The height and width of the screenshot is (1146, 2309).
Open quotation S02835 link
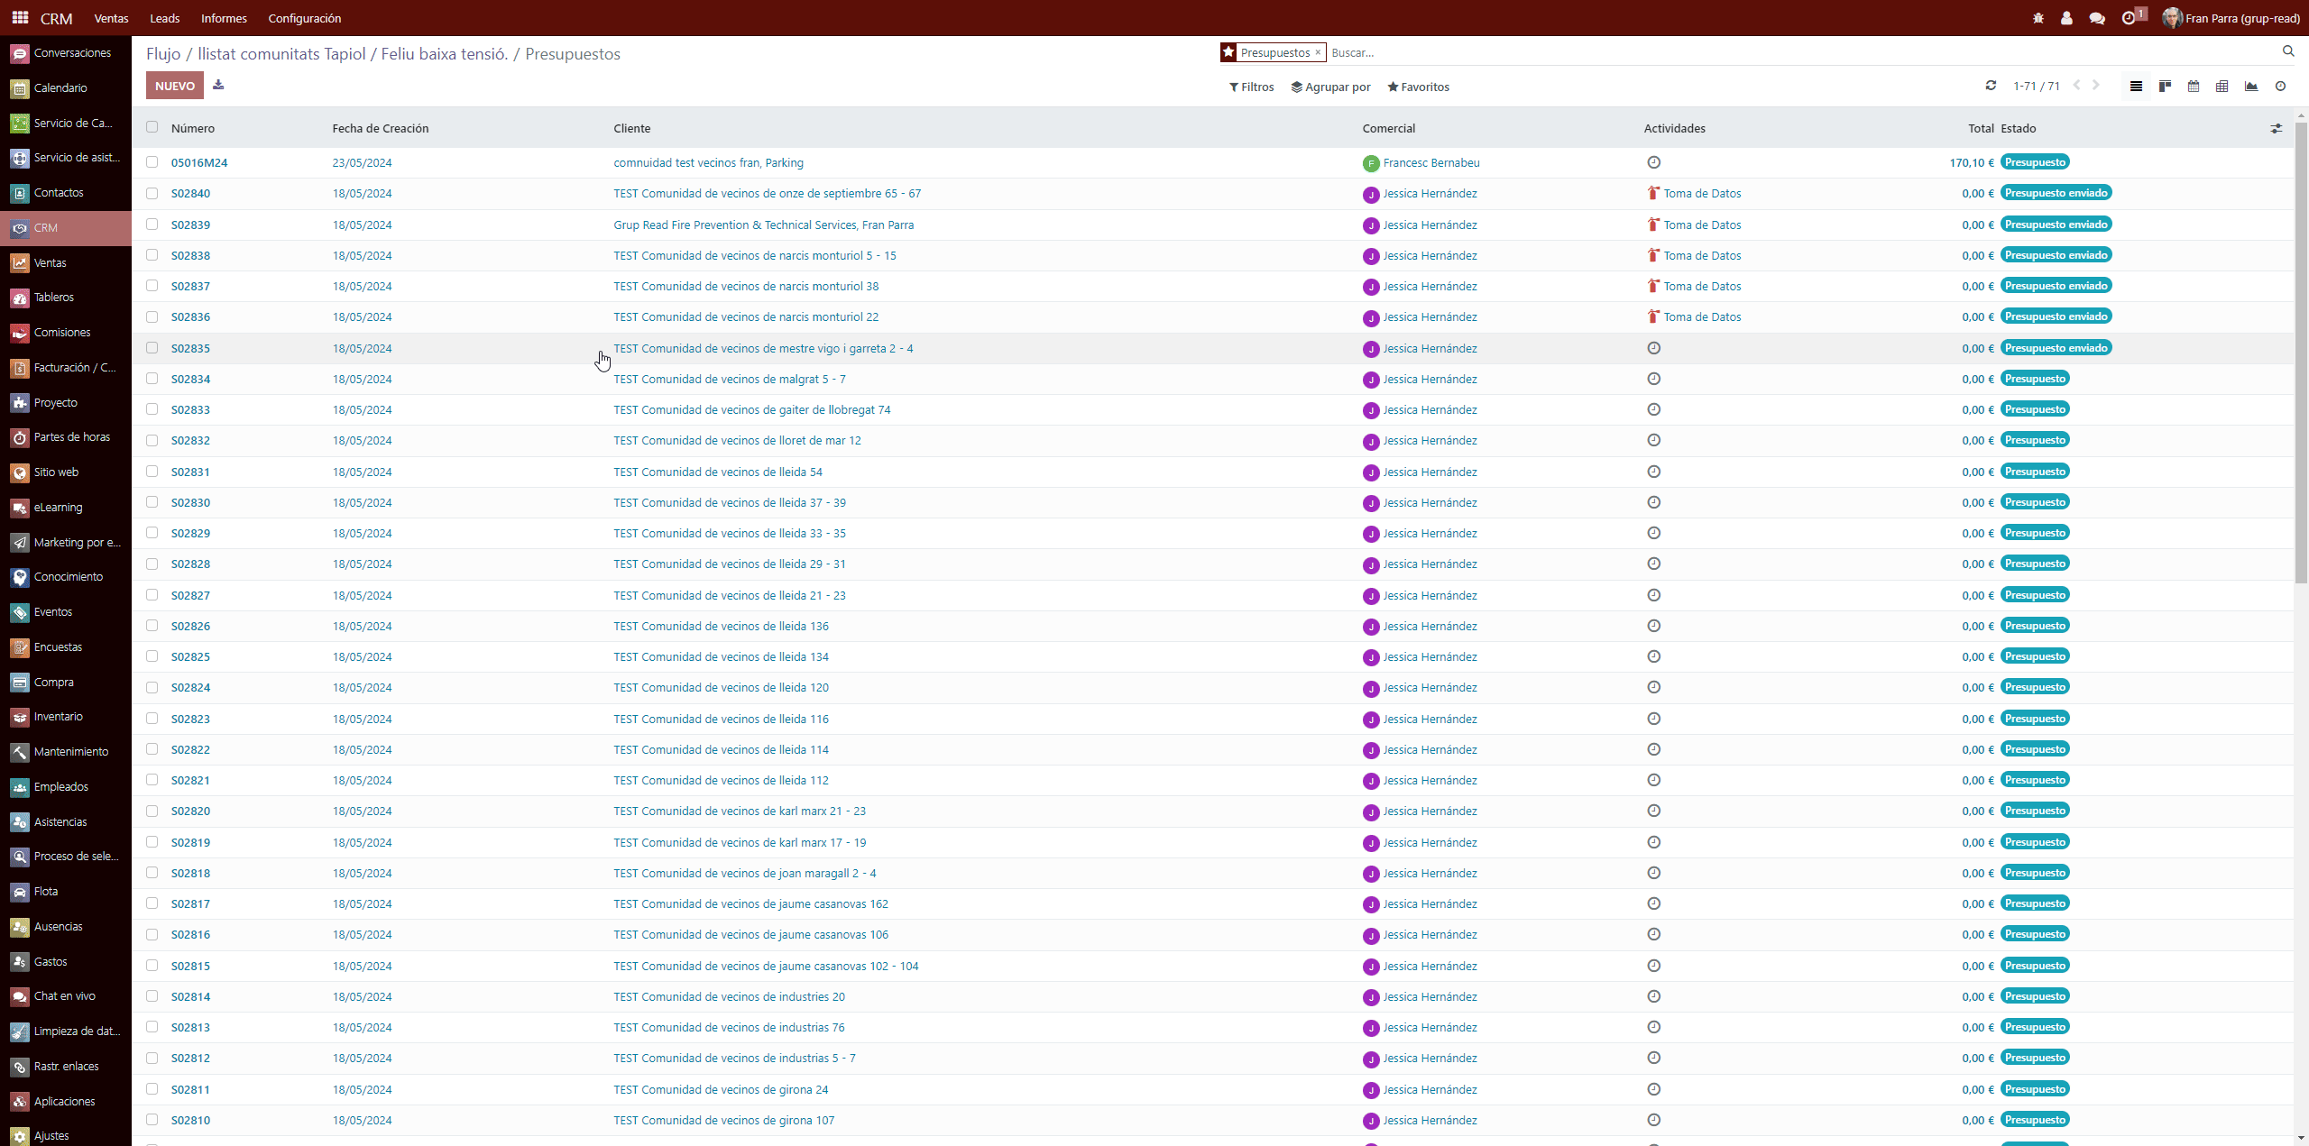pos(190,348)
